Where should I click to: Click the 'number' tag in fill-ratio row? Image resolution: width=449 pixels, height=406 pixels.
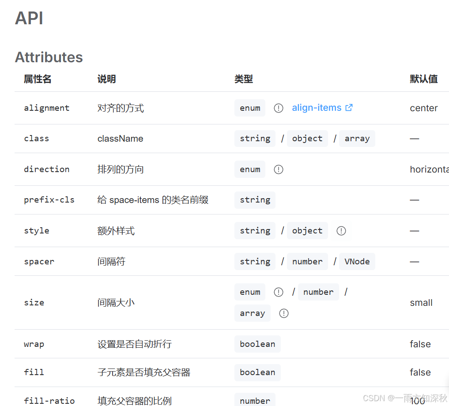[255, 400]
